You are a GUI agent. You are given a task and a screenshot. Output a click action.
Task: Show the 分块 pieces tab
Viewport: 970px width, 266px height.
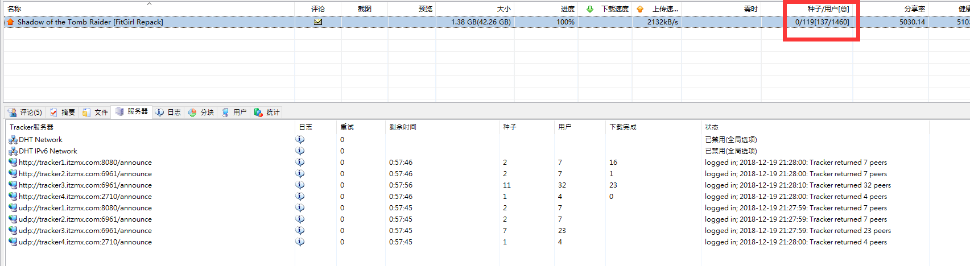(x=201, y=113)
